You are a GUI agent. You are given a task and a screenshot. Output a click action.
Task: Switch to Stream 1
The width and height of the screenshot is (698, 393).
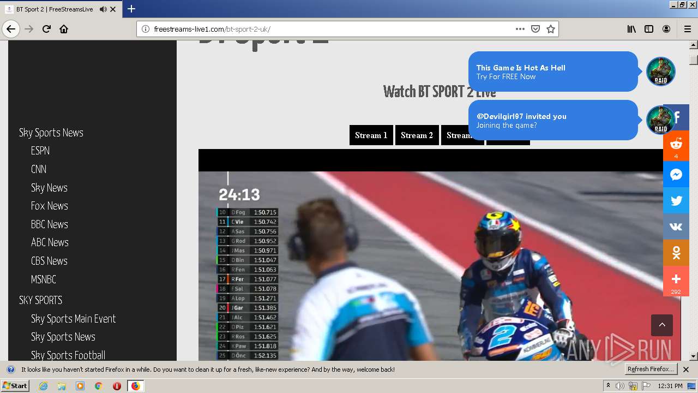pyautogui.click(x=371, y=135)
